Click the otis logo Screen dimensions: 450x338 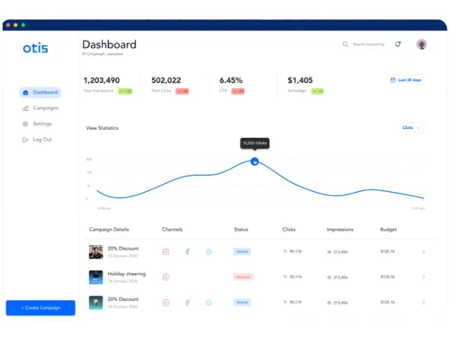pyautogui.click(x=35, y=48)
